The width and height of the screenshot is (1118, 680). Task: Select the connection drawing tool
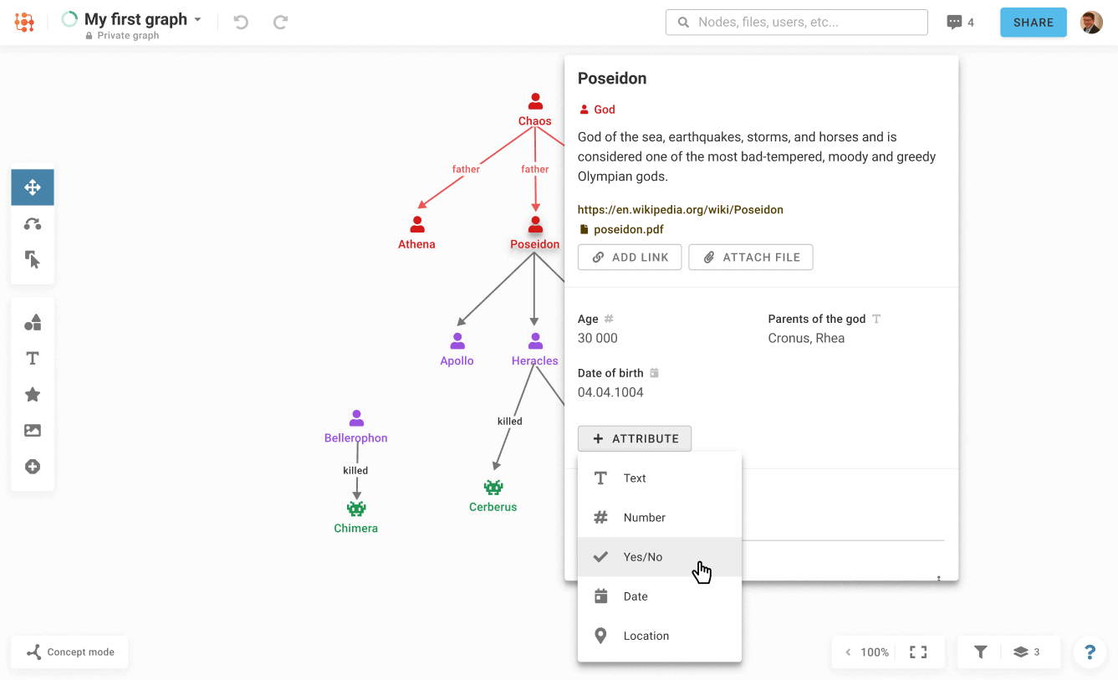[x=32, y=223]
